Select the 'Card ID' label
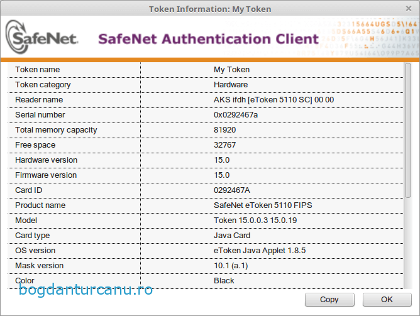The height and width of the screenshot is (316, 420). click(x=28, y=190)
